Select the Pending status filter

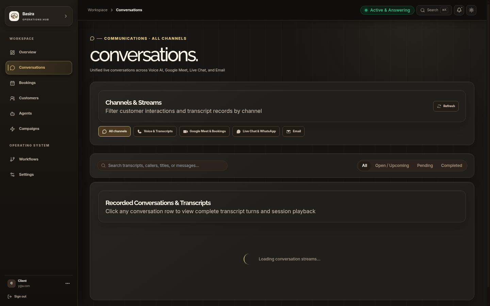[425, 166]
